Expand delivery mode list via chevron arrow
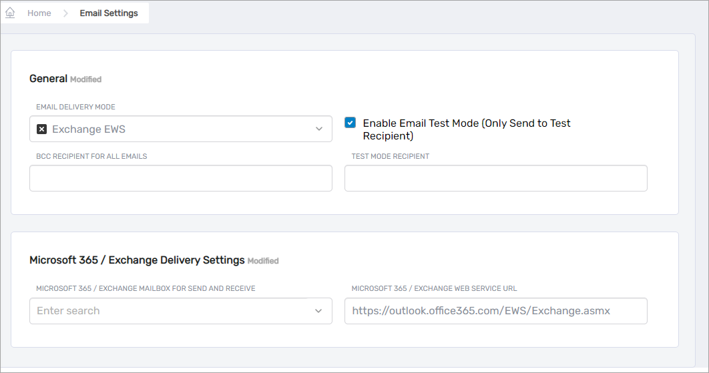The image size is (709, 373). [x=319, y=129]
